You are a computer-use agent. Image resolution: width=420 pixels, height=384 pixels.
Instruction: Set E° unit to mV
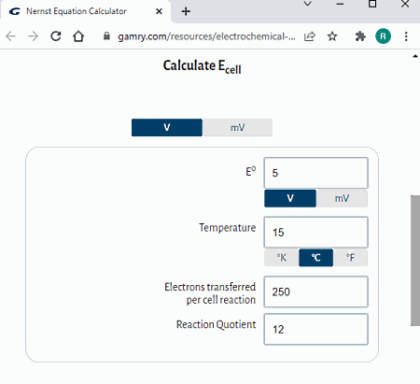tap(342, 198)
